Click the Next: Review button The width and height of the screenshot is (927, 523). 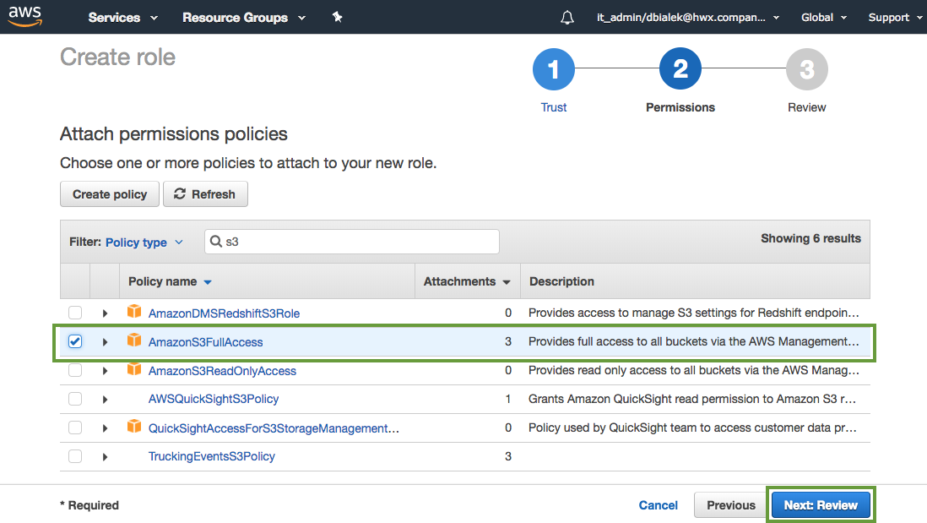coord(821,505)
